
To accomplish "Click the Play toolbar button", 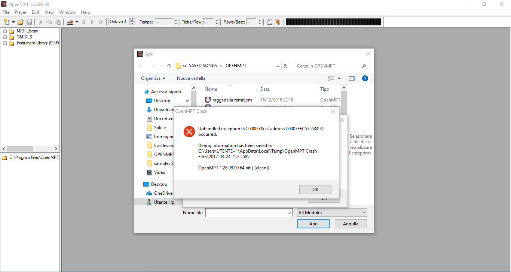I will tap(92, 22).
